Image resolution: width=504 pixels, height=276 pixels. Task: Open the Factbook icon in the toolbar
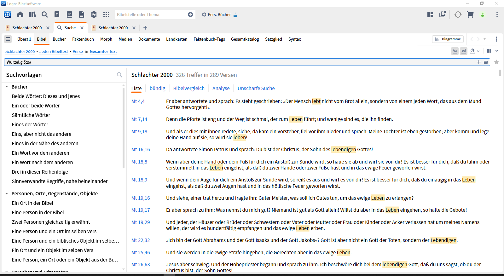click(57, 14)
